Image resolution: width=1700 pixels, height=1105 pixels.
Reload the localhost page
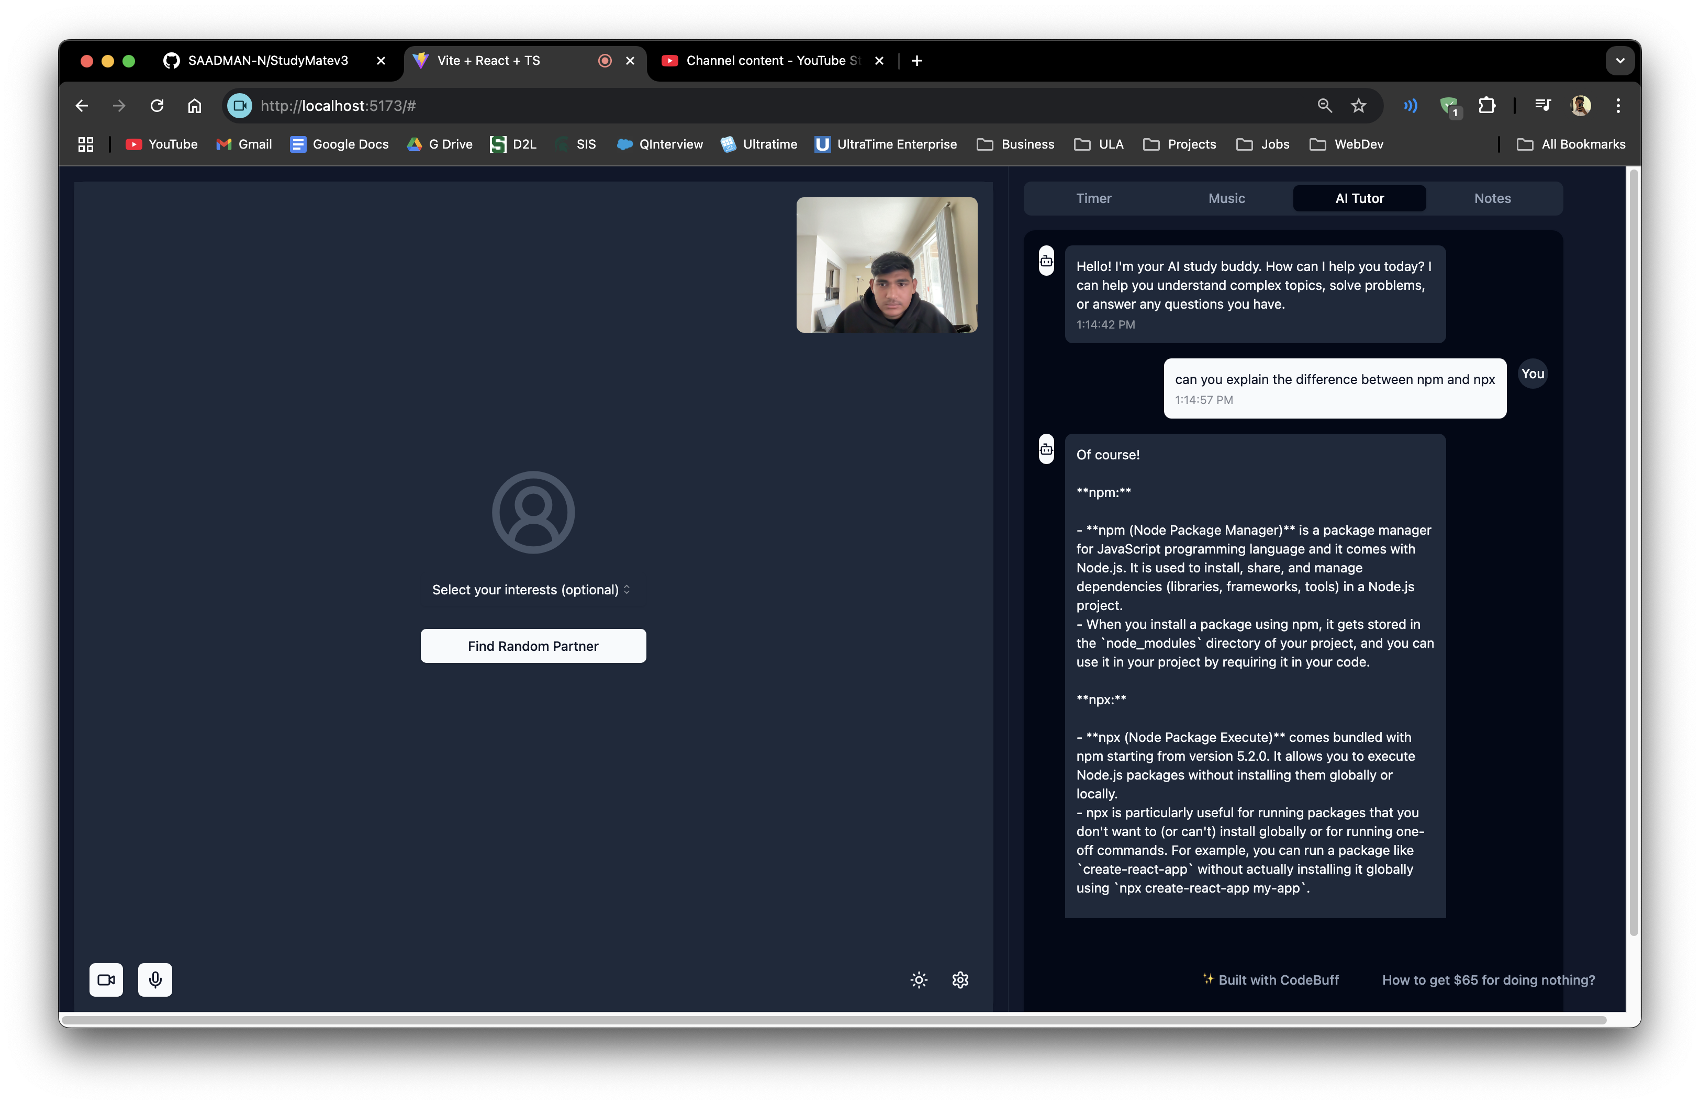pos(157,106)
